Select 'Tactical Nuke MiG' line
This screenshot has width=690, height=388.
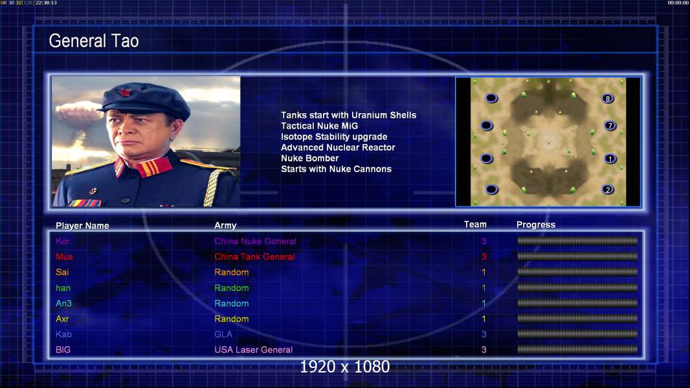pyautogui.click(x=320, y=126)
